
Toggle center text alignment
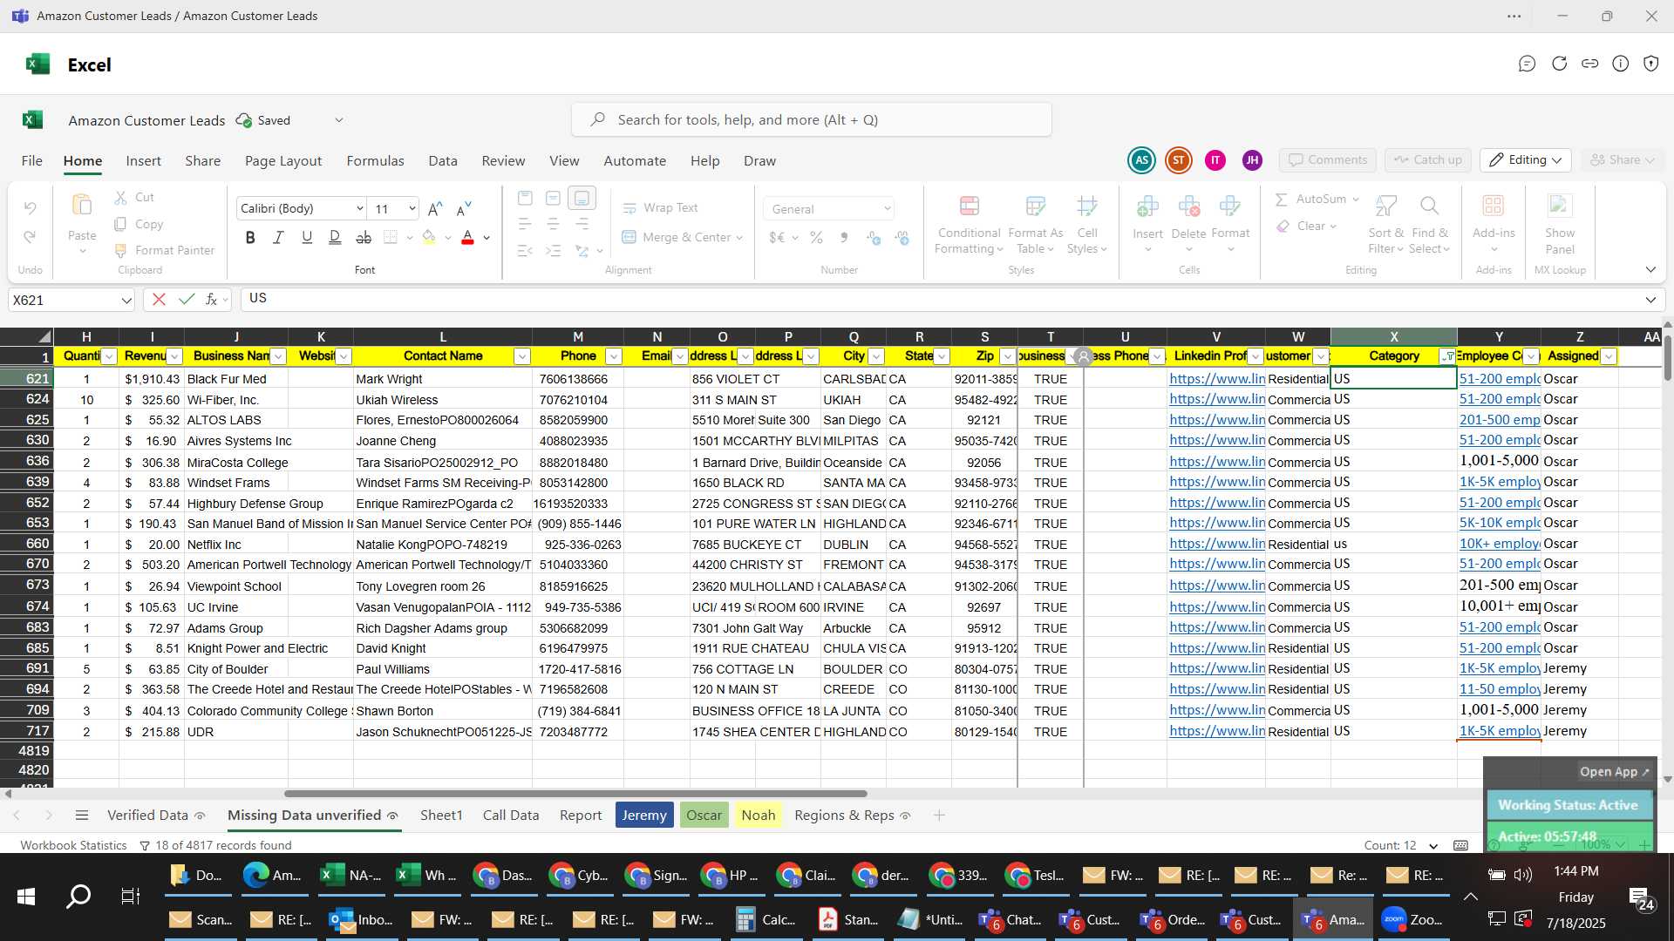tap(553, 225)
